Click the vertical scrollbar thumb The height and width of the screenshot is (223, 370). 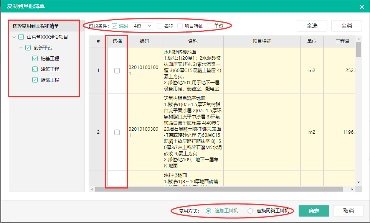(x=358, y=49)
